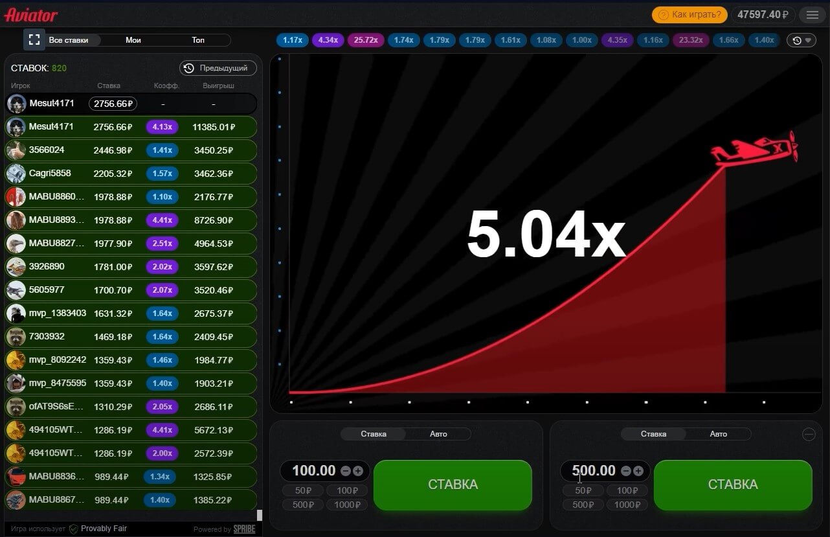
Task: Click Provably Fair link text
Action: [104, 529]
